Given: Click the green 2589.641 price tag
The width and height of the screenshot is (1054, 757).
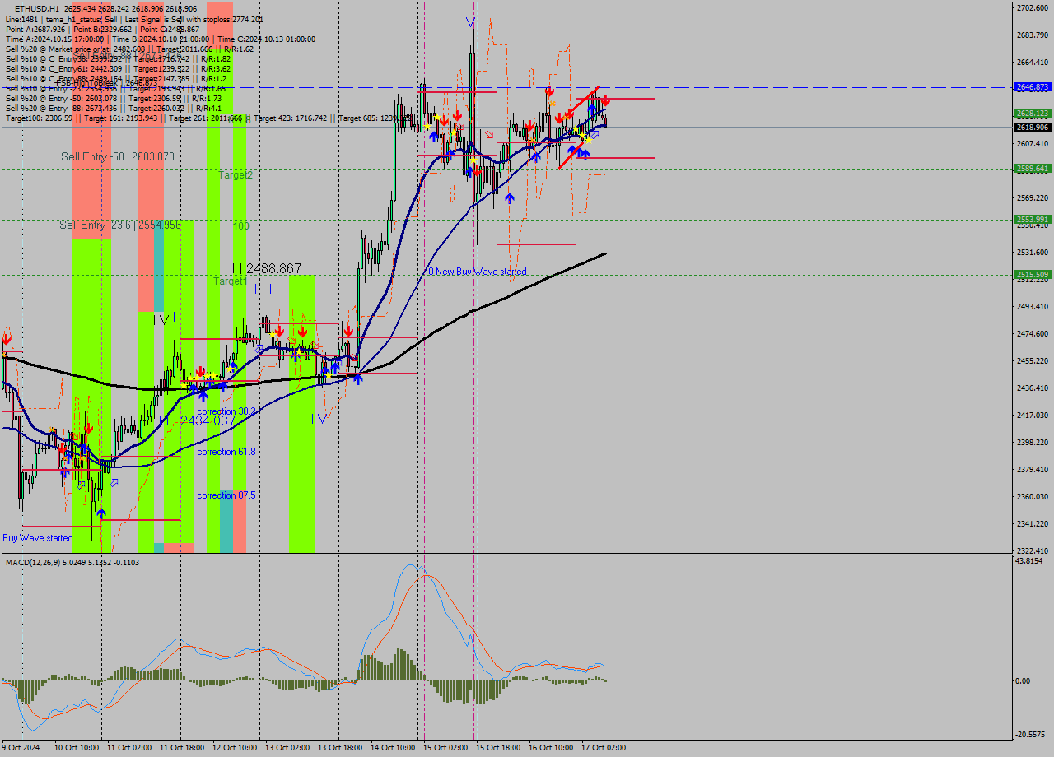Looking at the screenshot, I should pyautogui.click(x=1033, y=168).
